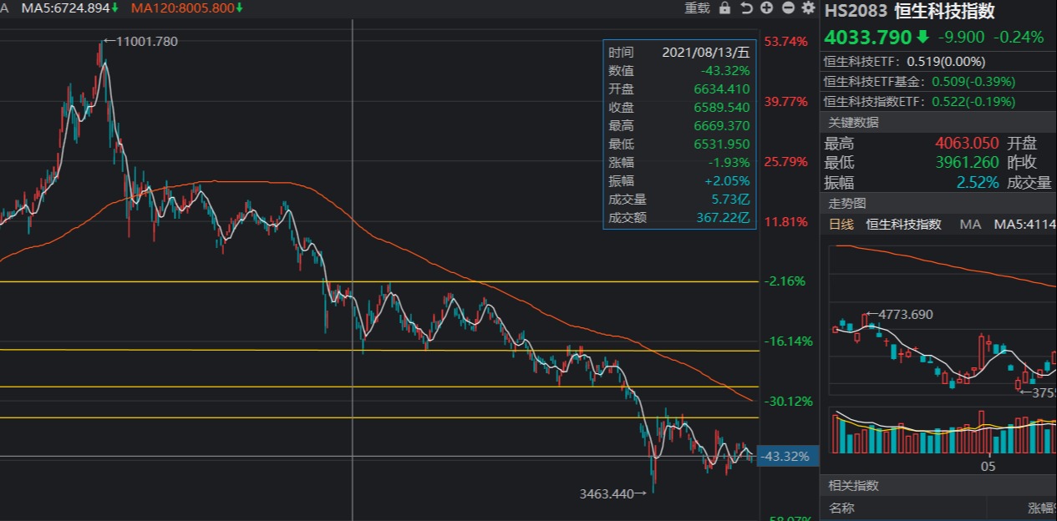Image resolution: width=1057 pixels, height=521 pixels.
Task: Select the MA5 indicator label
Action: [65, 8]
